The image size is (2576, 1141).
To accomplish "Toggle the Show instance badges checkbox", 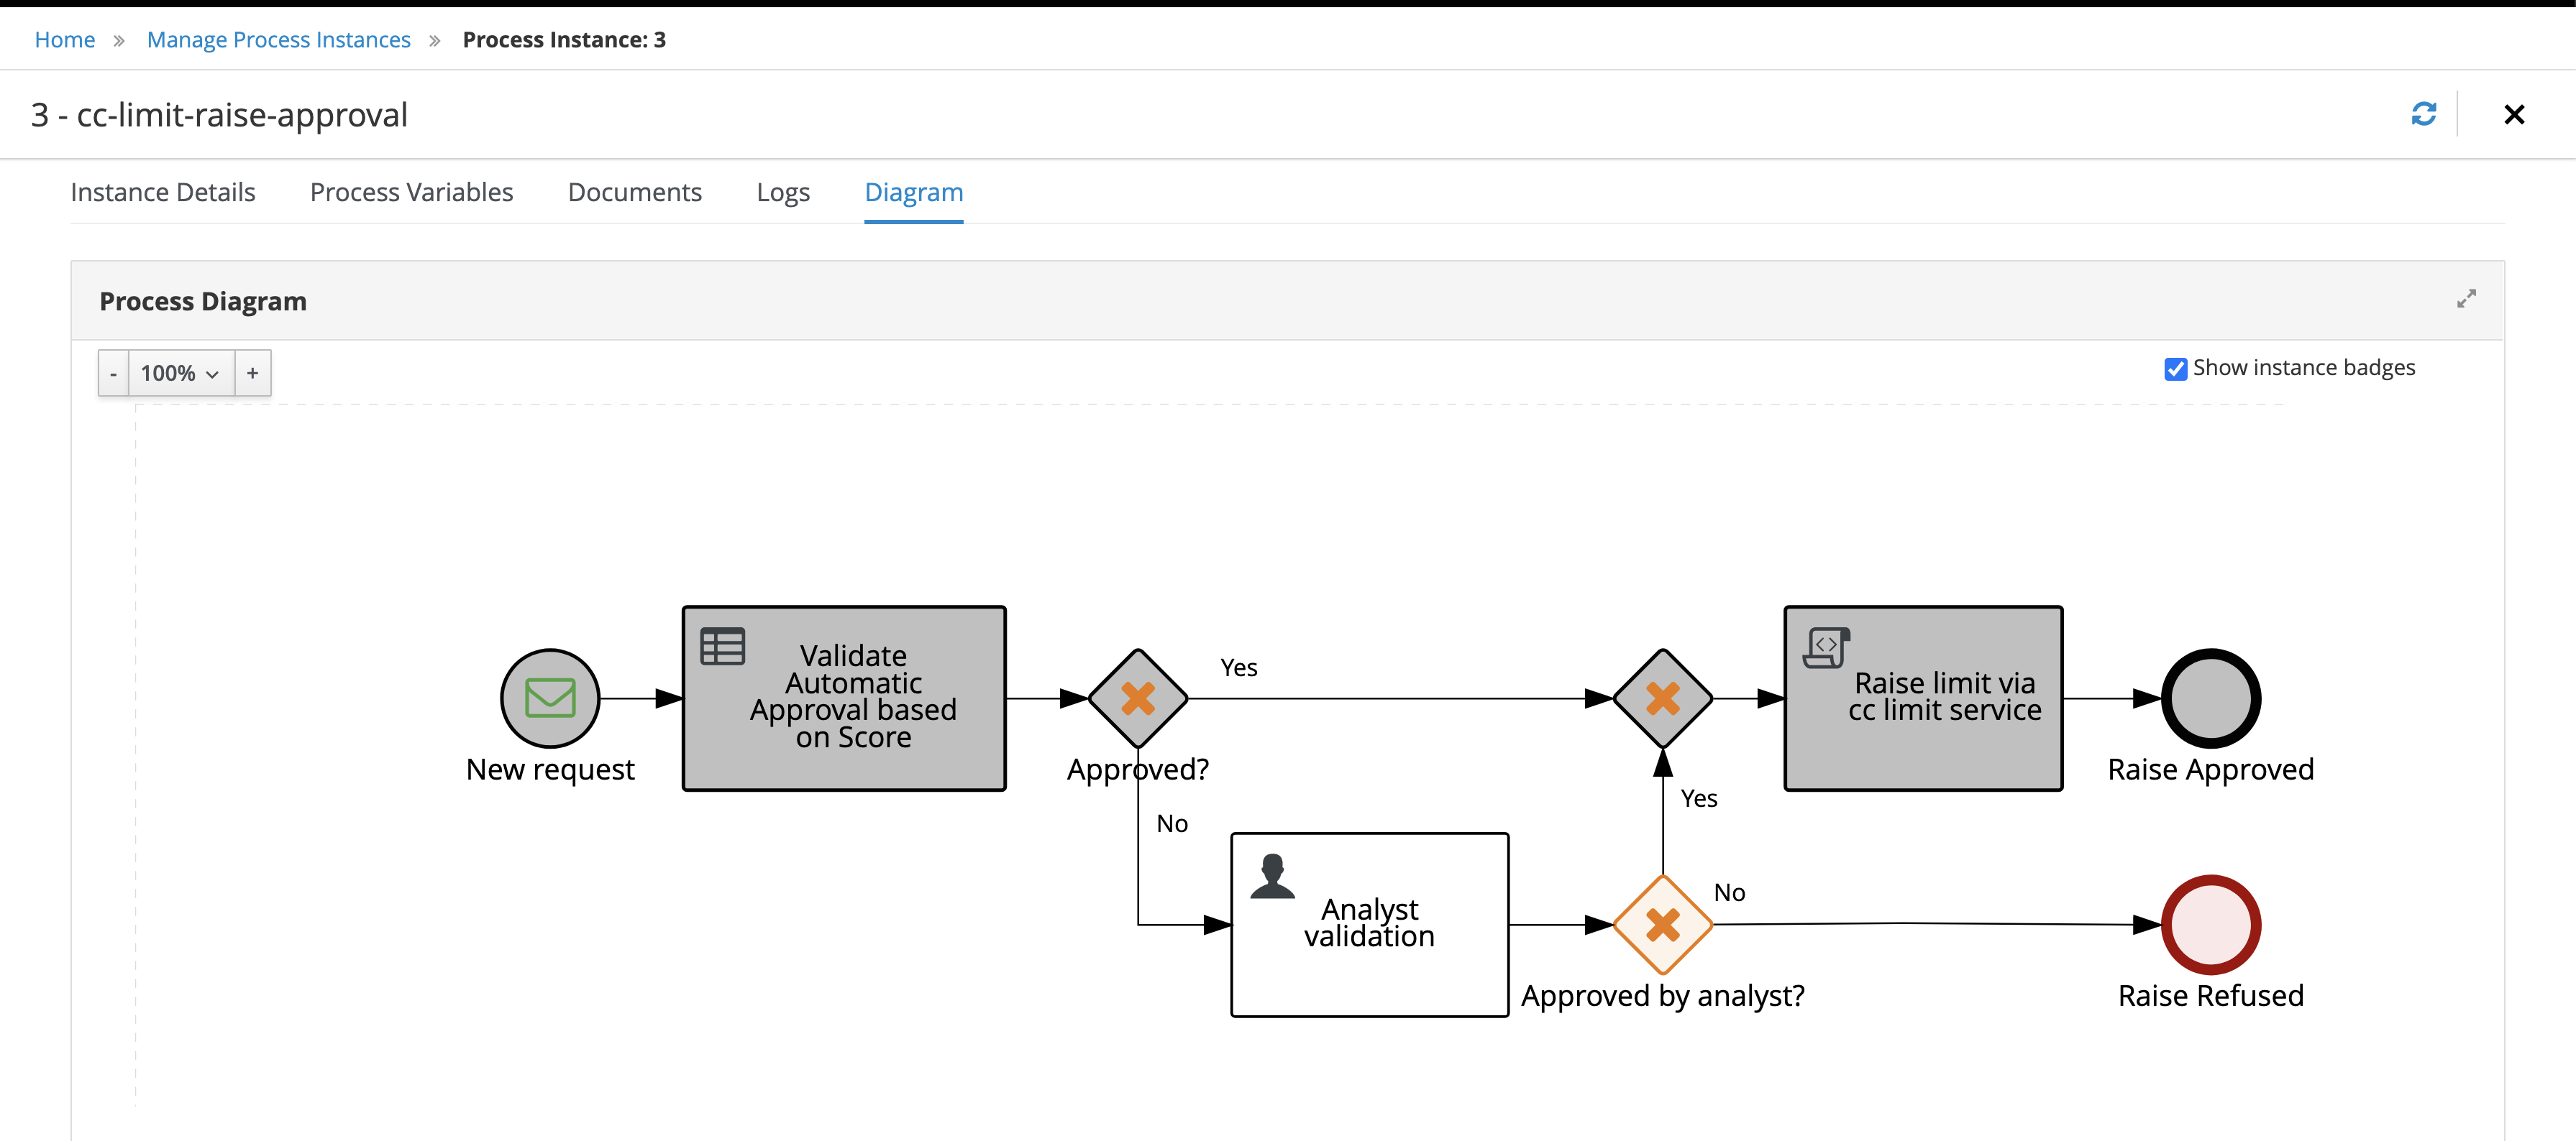I will [2175, 369].
